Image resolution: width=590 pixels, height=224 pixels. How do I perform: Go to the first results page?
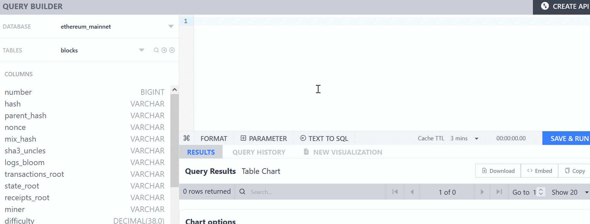395,192
